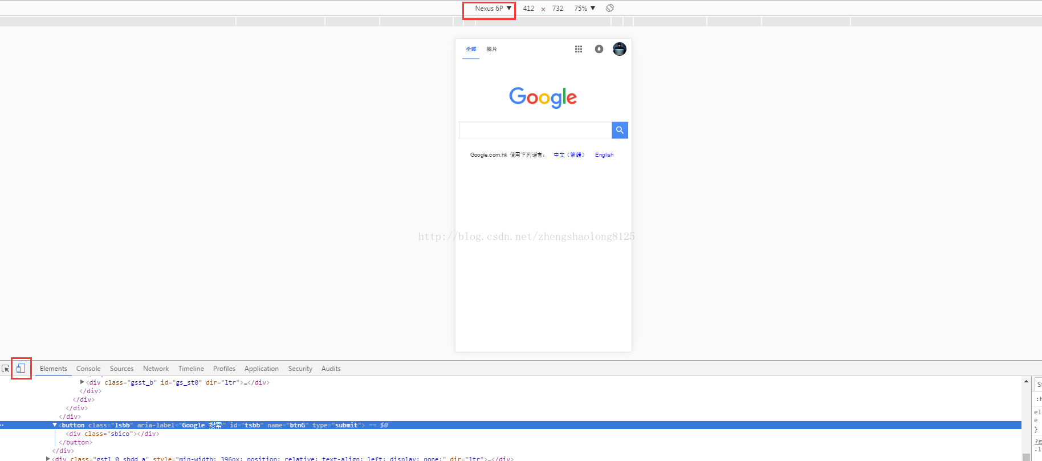Viewport: 1042px width, 461px height.
Task: Open the Google apps grid icon
Action: (579, 49)
